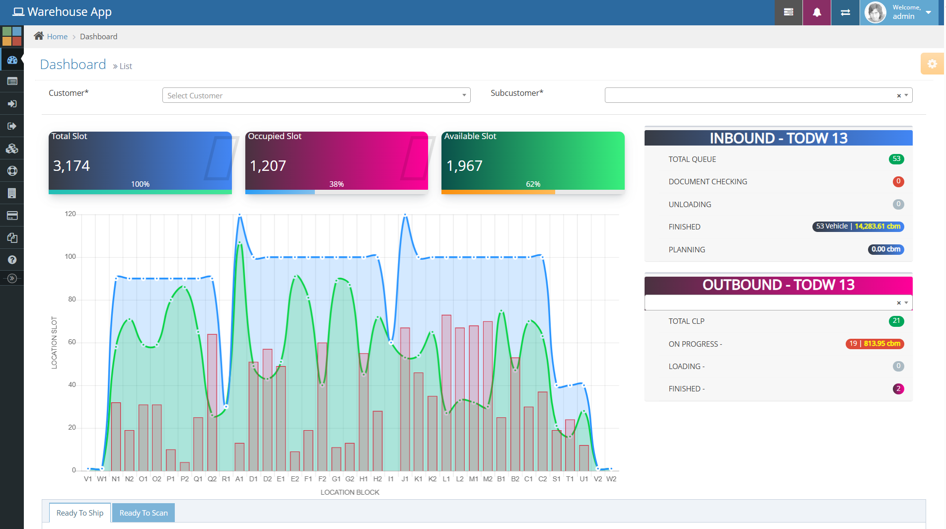The width and height of the screenshot is (946, 529).
Task: Switch to the Ready To Ship tab
Action: (x=80, y=513)
